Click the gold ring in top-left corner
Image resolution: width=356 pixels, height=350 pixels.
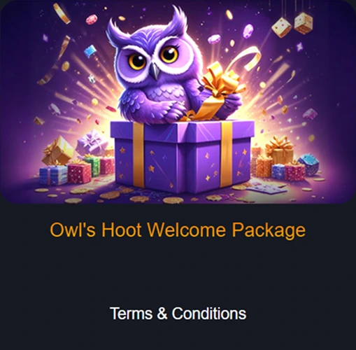tap(62, 13)
